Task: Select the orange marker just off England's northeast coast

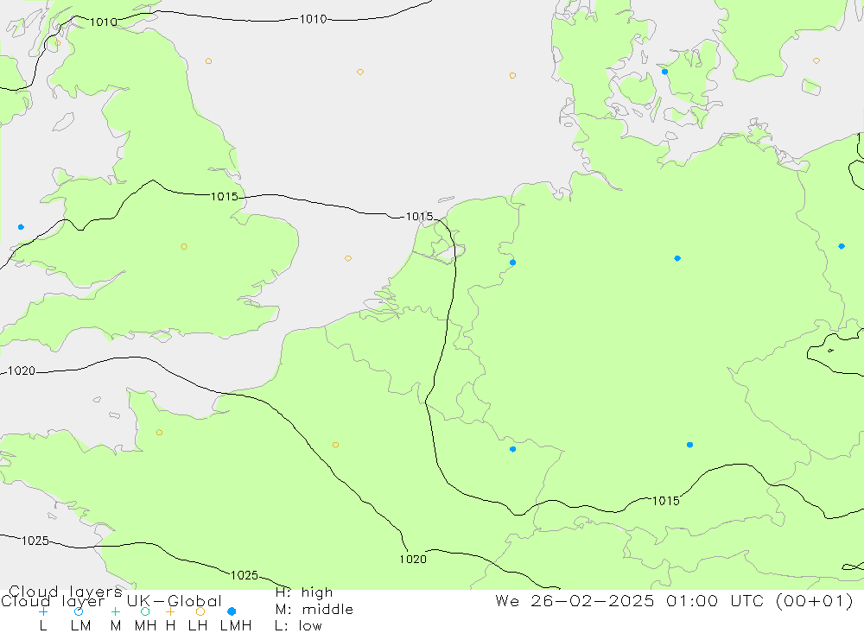Action: 208,61
